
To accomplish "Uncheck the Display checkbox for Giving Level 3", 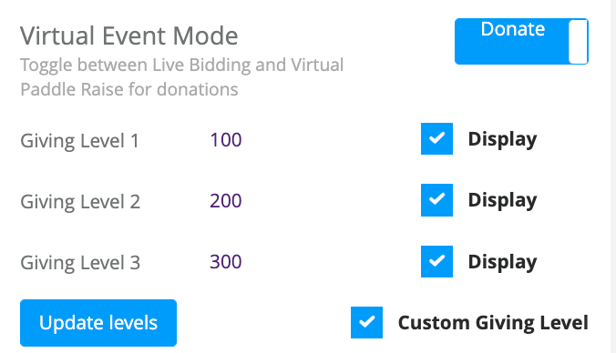I will tap(436, 262).
